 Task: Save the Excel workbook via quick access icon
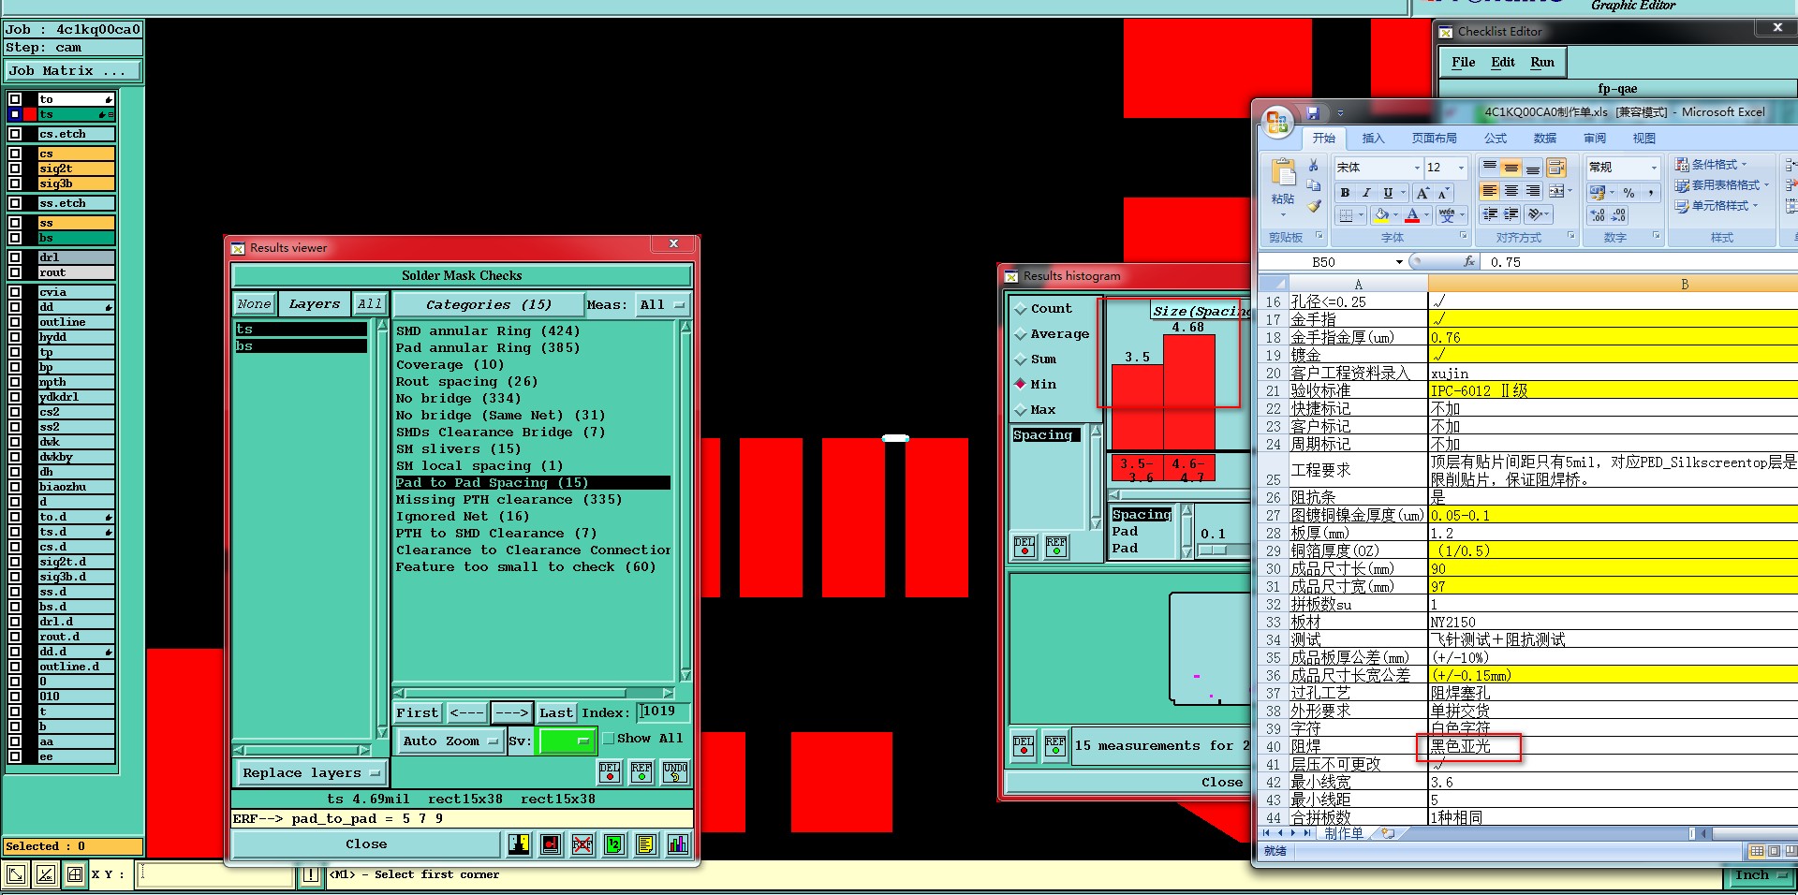click(x=1313, y=112)
